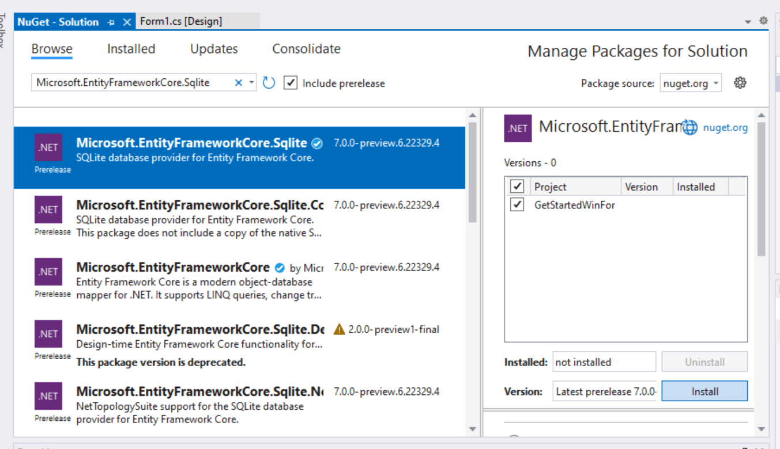780x449 pixels.
Task: Open the Version selection dropdown
Action: coord(604,391)
